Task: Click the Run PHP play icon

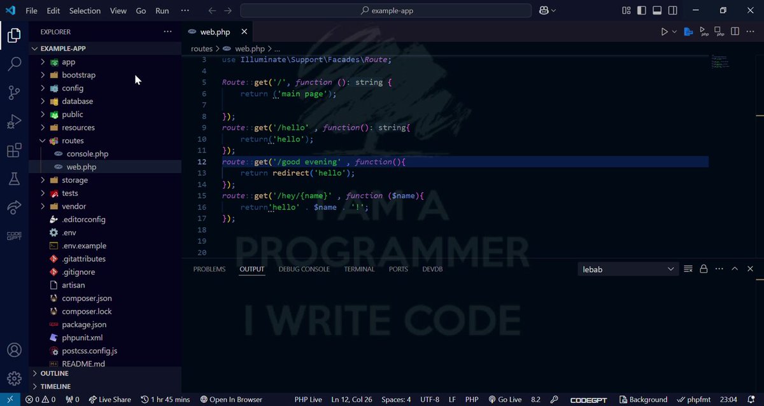Action: click(x=704, y=31)
